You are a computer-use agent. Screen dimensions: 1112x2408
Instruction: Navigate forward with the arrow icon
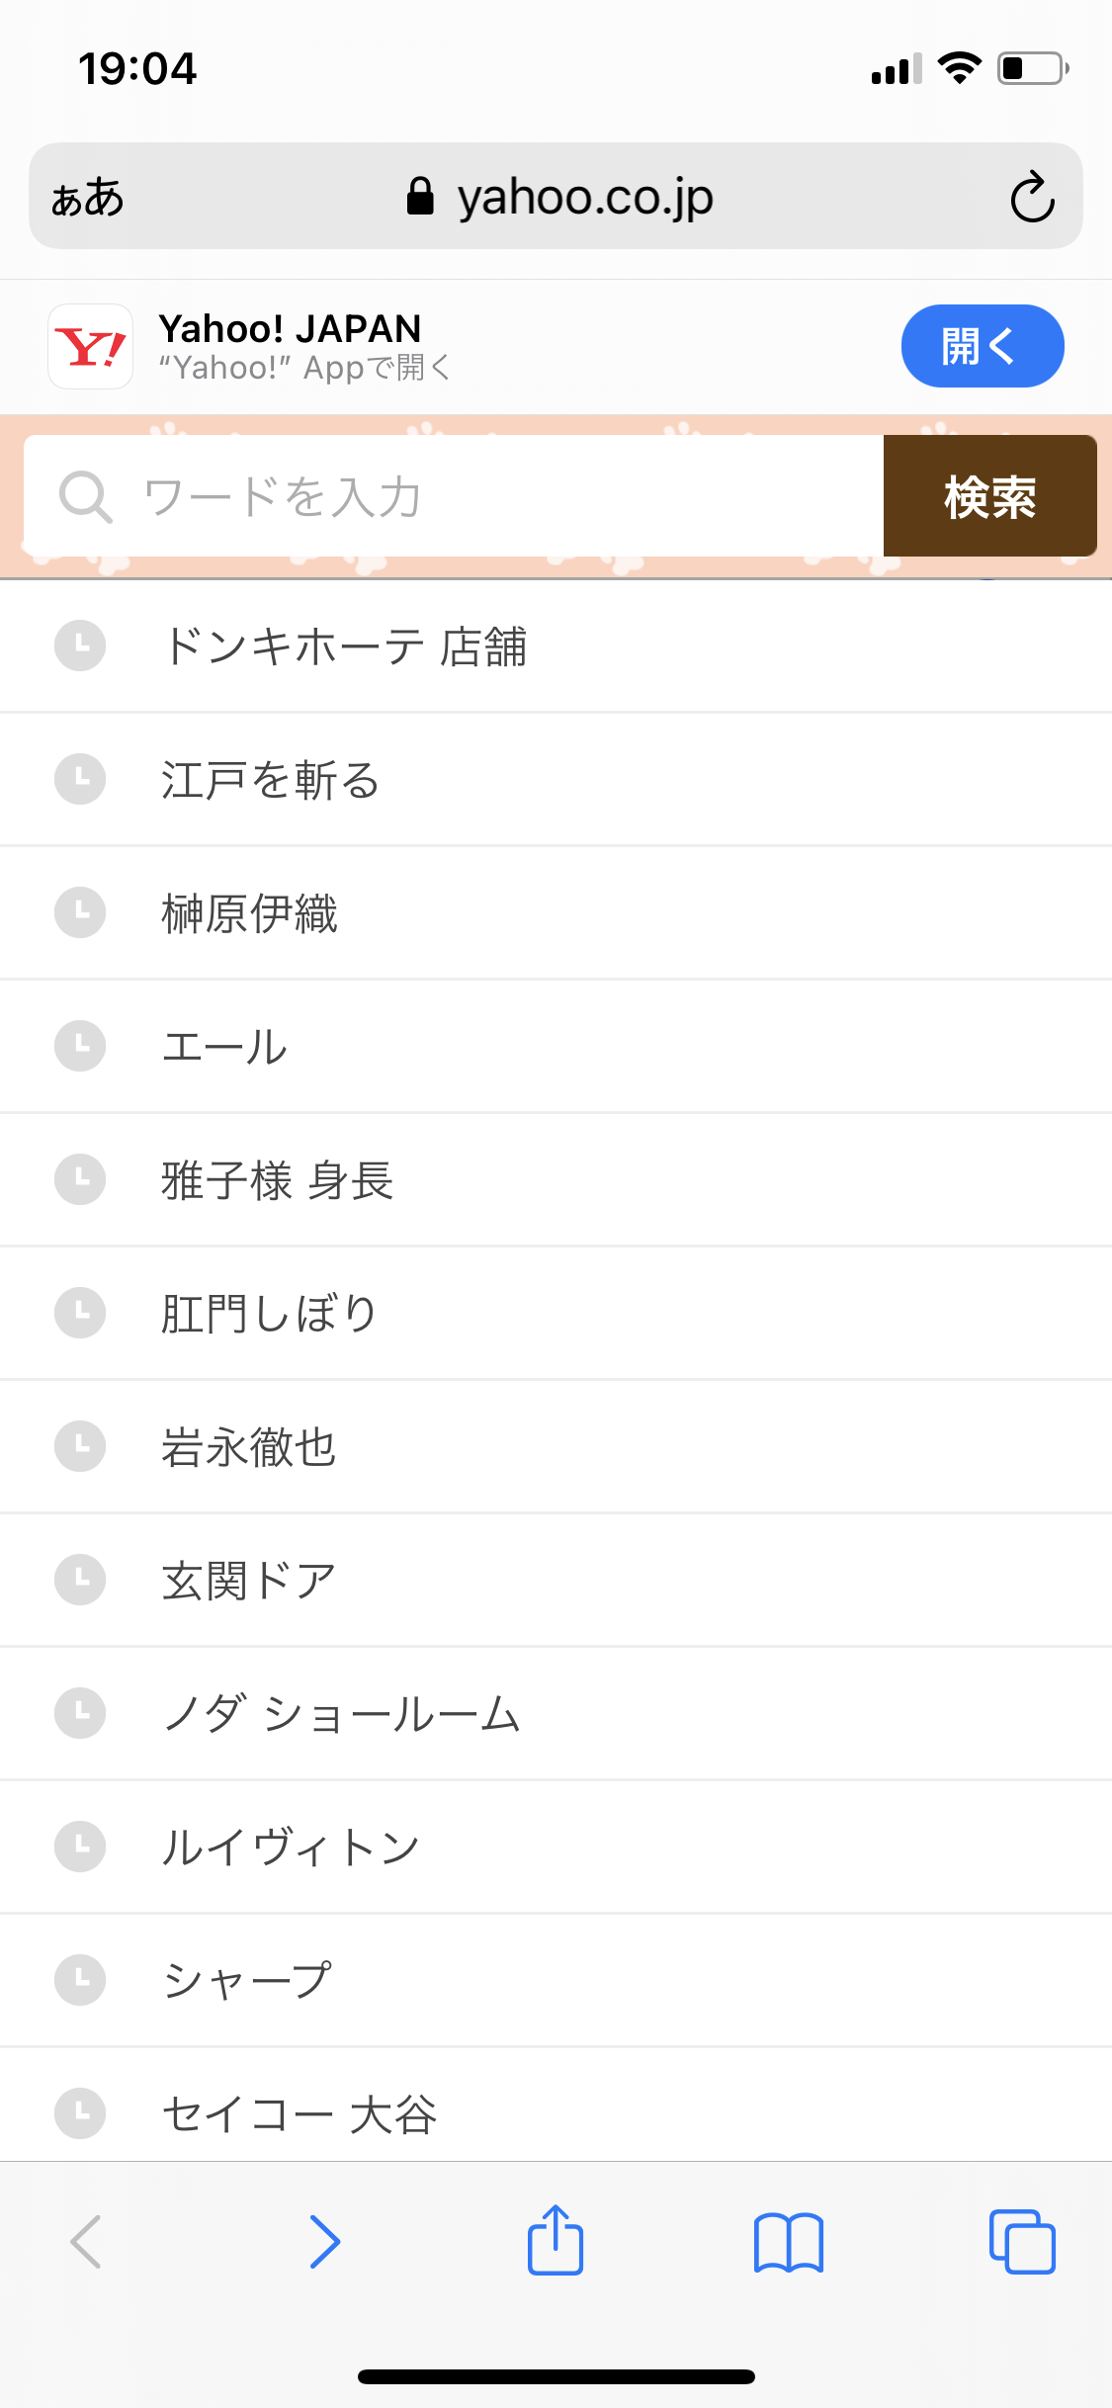[324, 2242]
